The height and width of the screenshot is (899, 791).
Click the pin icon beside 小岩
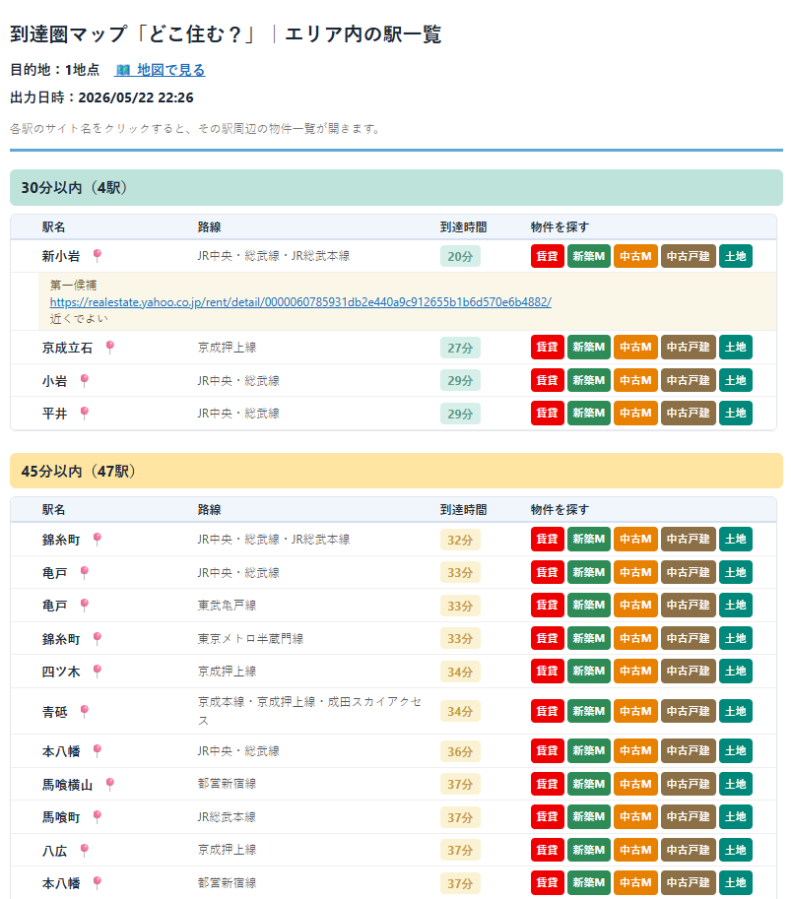pyautogui.click(x=85, y=380)
